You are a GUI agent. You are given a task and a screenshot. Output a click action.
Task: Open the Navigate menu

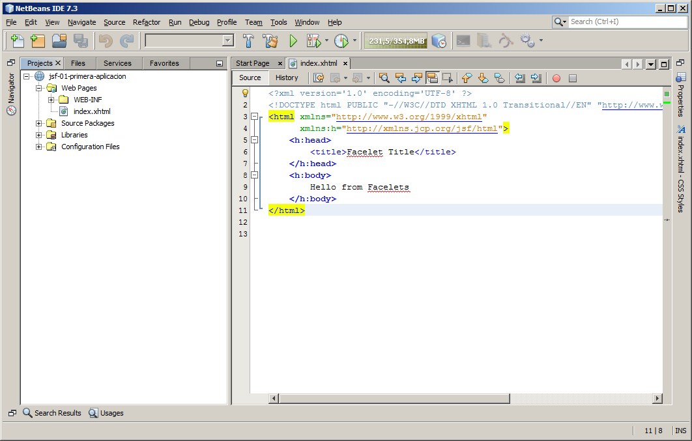click(81, 22)
